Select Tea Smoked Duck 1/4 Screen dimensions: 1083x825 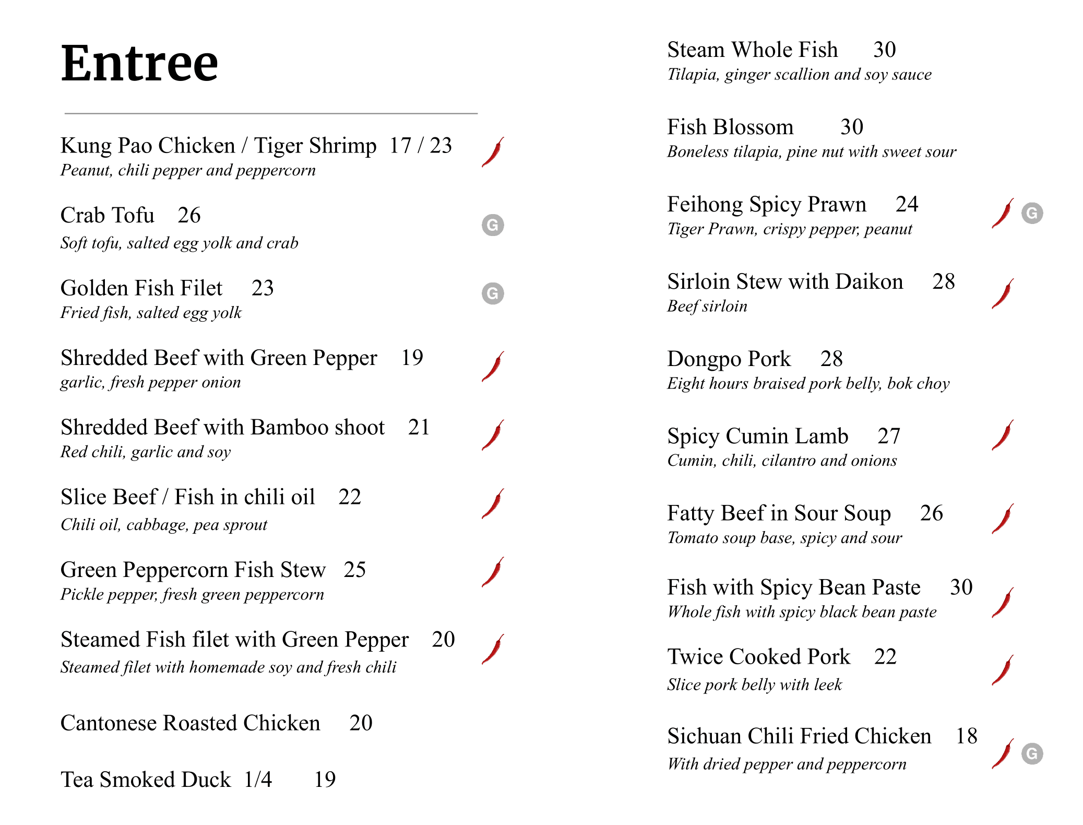166,780
